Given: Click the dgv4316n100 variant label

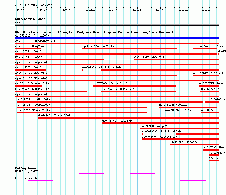Looking at the screenshot, I should [x=215, y=99].
